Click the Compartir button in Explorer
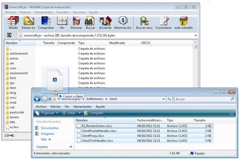 point(94,113)
